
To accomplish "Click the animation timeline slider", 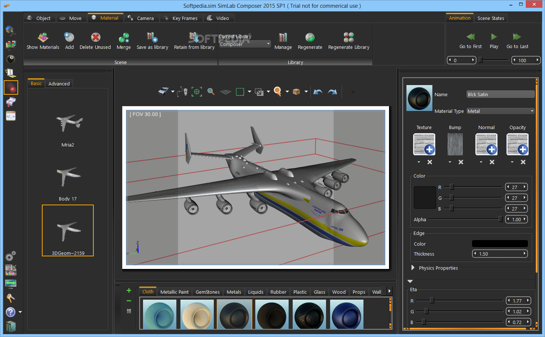I will [494, 60].
